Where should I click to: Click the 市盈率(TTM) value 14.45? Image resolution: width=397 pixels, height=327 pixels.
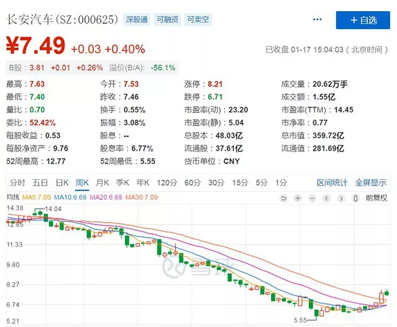(x=344, y=110)
